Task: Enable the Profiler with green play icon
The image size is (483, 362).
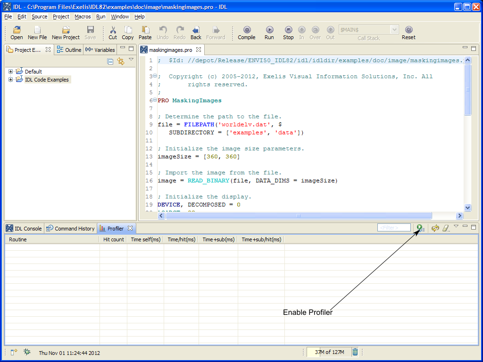Action: (x=420, y=228)
